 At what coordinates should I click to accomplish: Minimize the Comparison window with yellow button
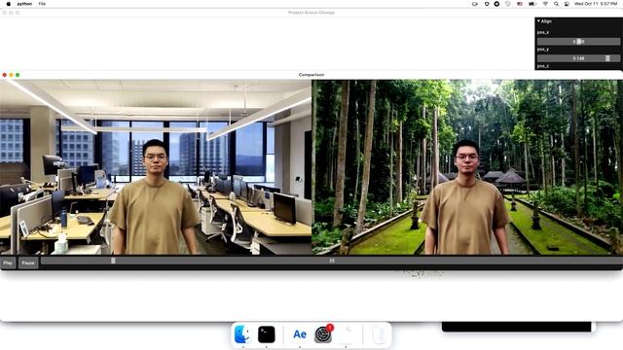click(11, 75)
